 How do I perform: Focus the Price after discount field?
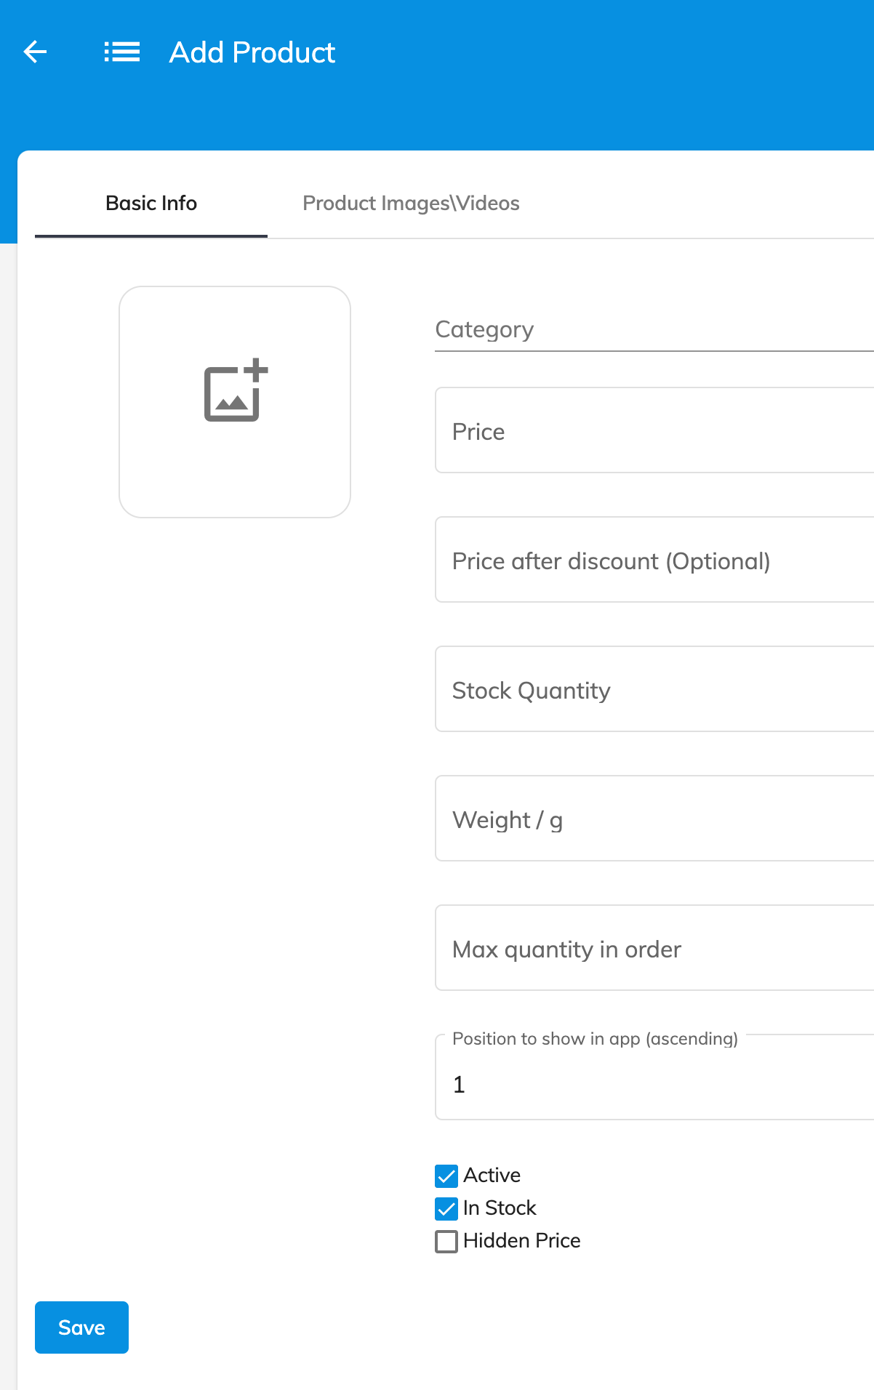654,560
